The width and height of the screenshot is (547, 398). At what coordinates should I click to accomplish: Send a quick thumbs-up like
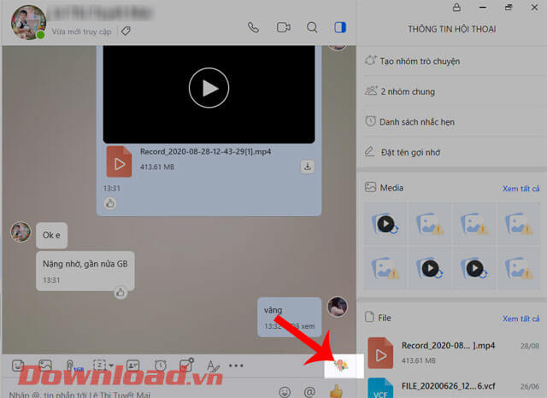336,391
